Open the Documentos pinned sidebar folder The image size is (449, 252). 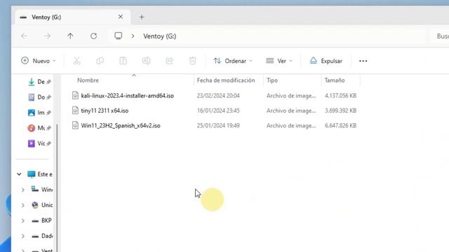[x=39, y=97]
